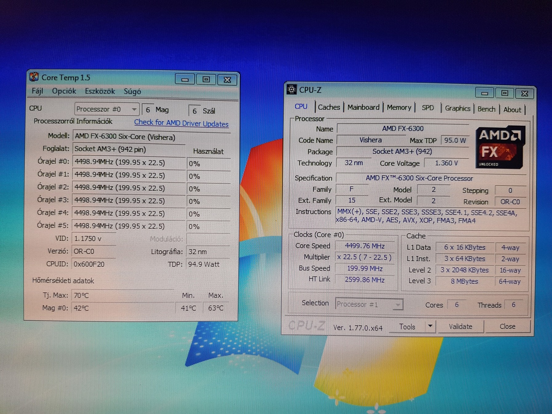Click the HT Link value 2599.86 MHz
This screenshot has height=414, width=552.
click(365, 280)
